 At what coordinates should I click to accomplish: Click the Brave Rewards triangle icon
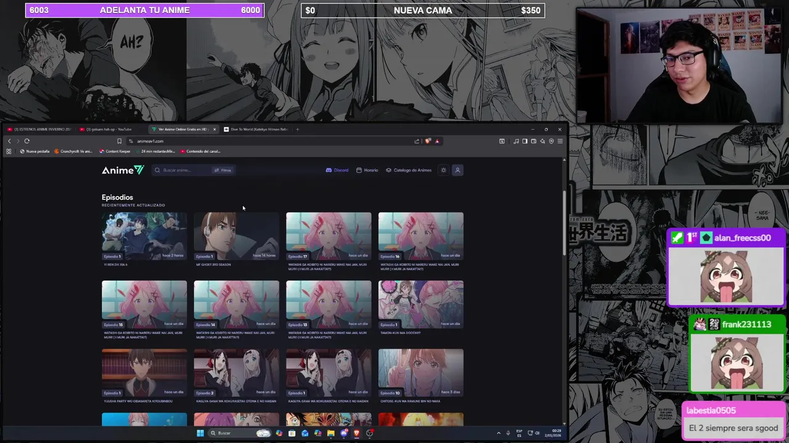(x=437, y=141)
